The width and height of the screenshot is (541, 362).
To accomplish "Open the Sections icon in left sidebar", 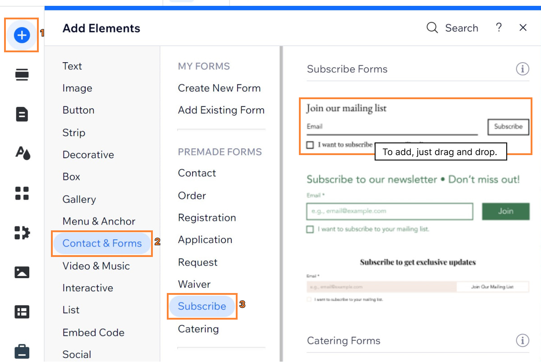I will click(x=22, y=74).
